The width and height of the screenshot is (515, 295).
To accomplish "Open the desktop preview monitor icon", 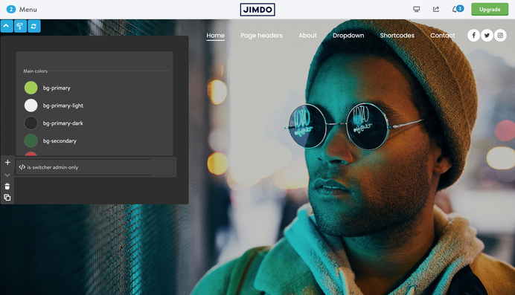I will 417,9.
